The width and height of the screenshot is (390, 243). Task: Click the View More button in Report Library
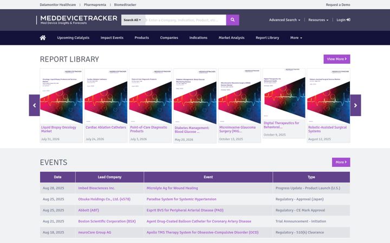337,59
